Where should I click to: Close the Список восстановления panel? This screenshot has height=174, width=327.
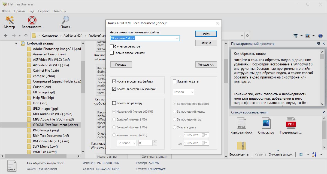point(323,112)
